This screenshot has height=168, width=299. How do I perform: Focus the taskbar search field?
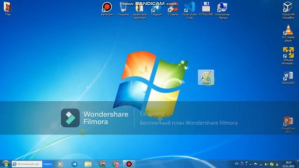point(27,164)
